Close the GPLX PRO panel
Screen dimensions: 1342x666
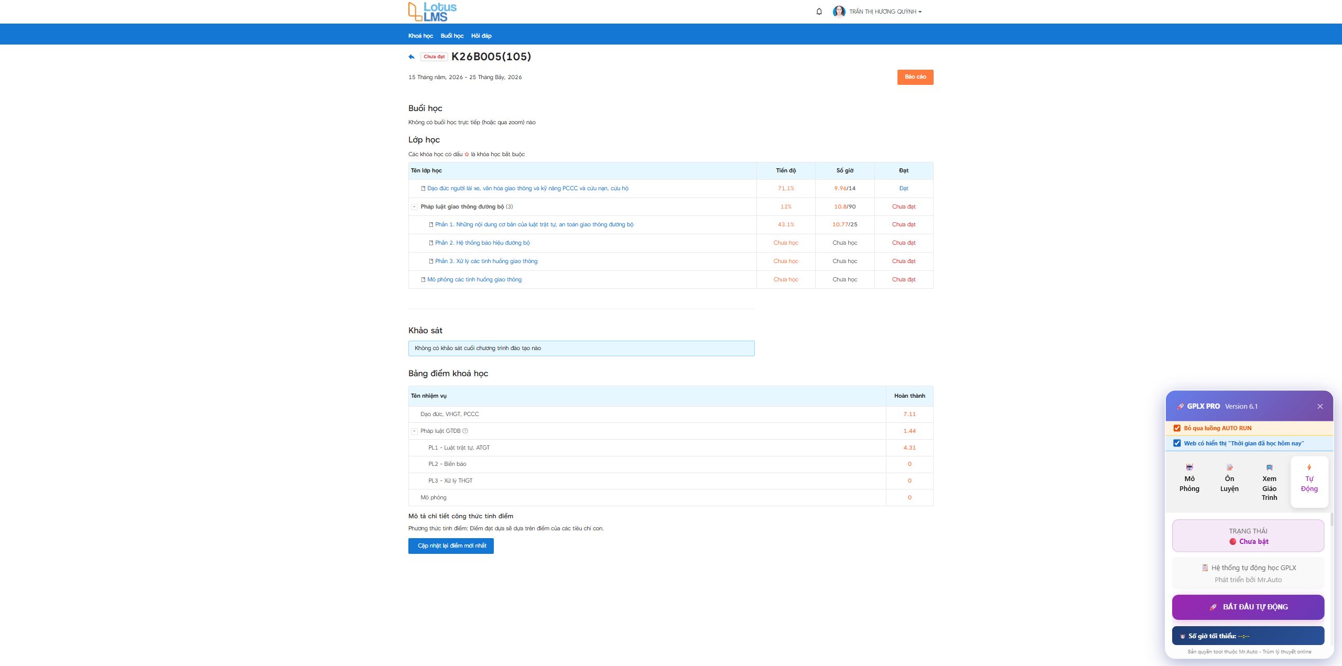coord(1320,407)
